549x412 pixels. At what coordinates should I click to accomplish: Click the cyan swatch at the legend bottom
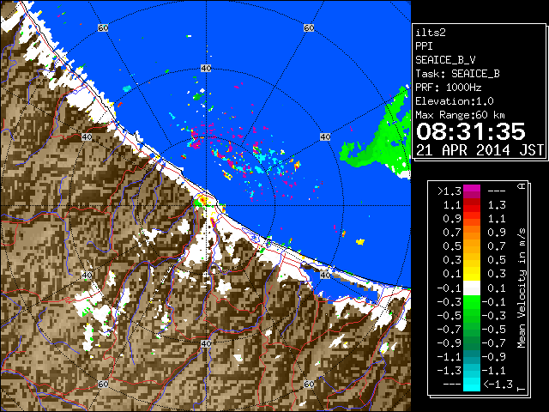[472, 384]
